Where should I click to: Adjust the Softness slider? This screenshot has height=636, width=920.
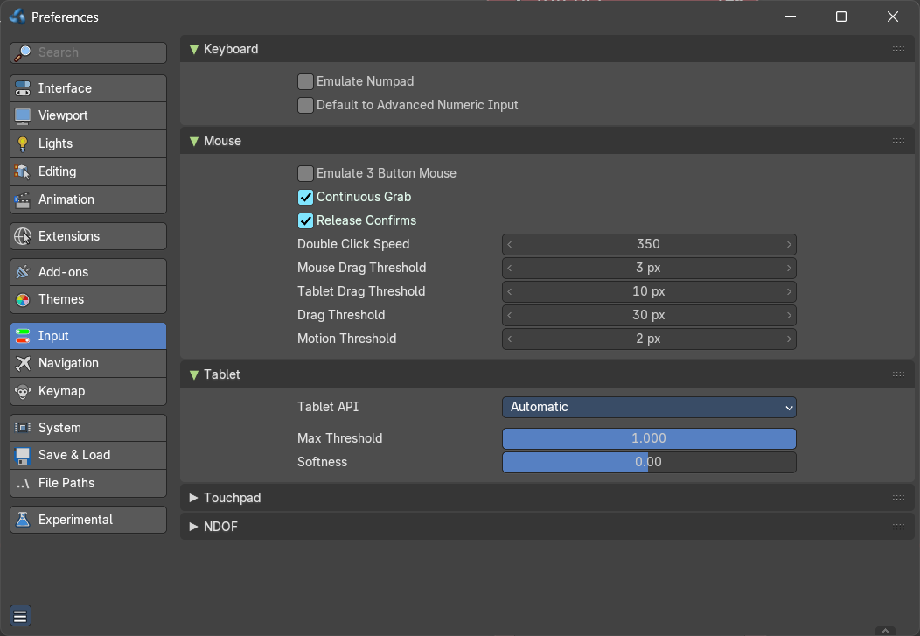pyautogui.click(x=649, y=462)
